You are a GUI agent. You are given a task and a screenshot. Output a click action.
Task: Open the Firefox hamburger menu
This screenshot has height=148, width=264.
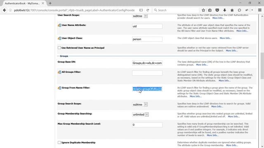(260, 10)
